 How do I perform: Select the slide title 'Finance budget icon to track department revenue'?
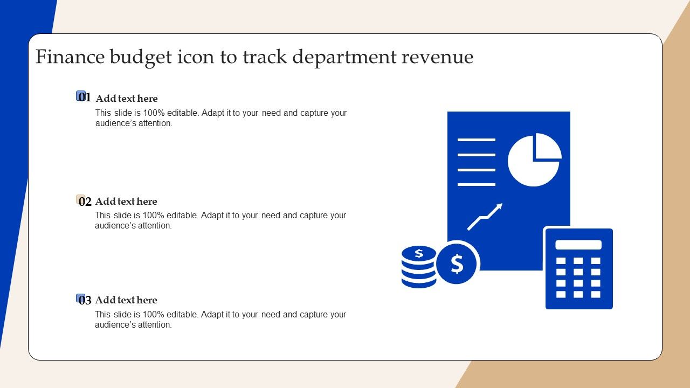(254, 57)
